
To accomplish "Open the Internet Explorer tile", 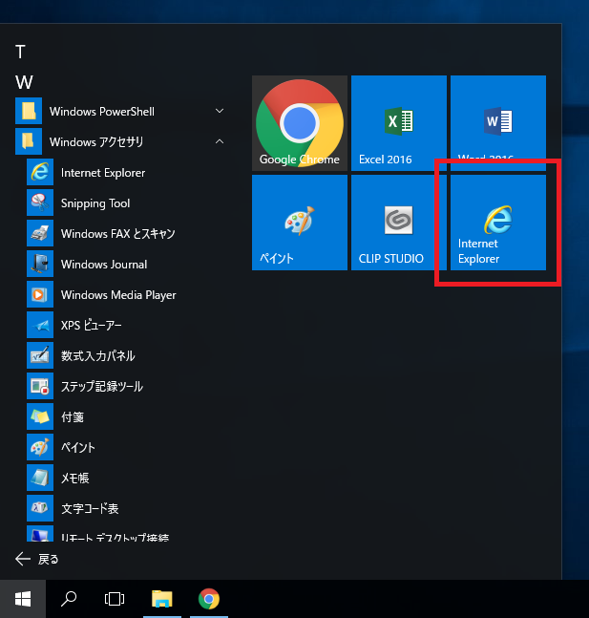I will (x=497, y=223).
